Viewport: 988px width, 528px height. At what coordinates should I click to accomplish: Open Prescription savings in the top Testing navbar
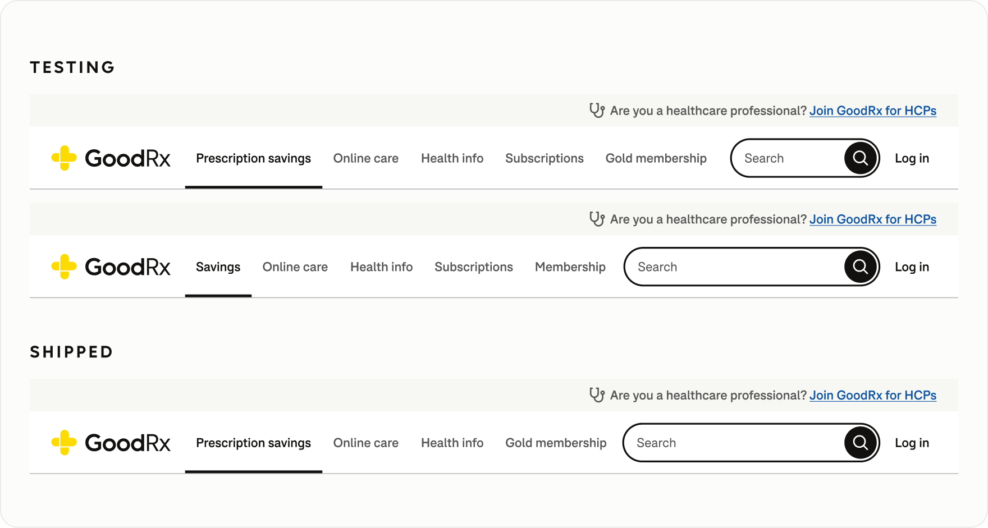point(253,158)
